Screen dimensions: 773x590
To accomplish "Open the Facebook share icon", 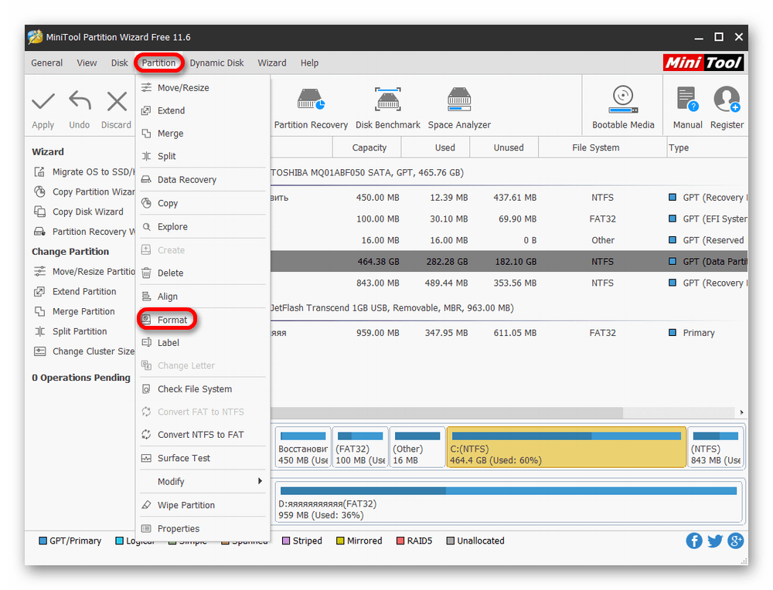I will click(693, 541).
